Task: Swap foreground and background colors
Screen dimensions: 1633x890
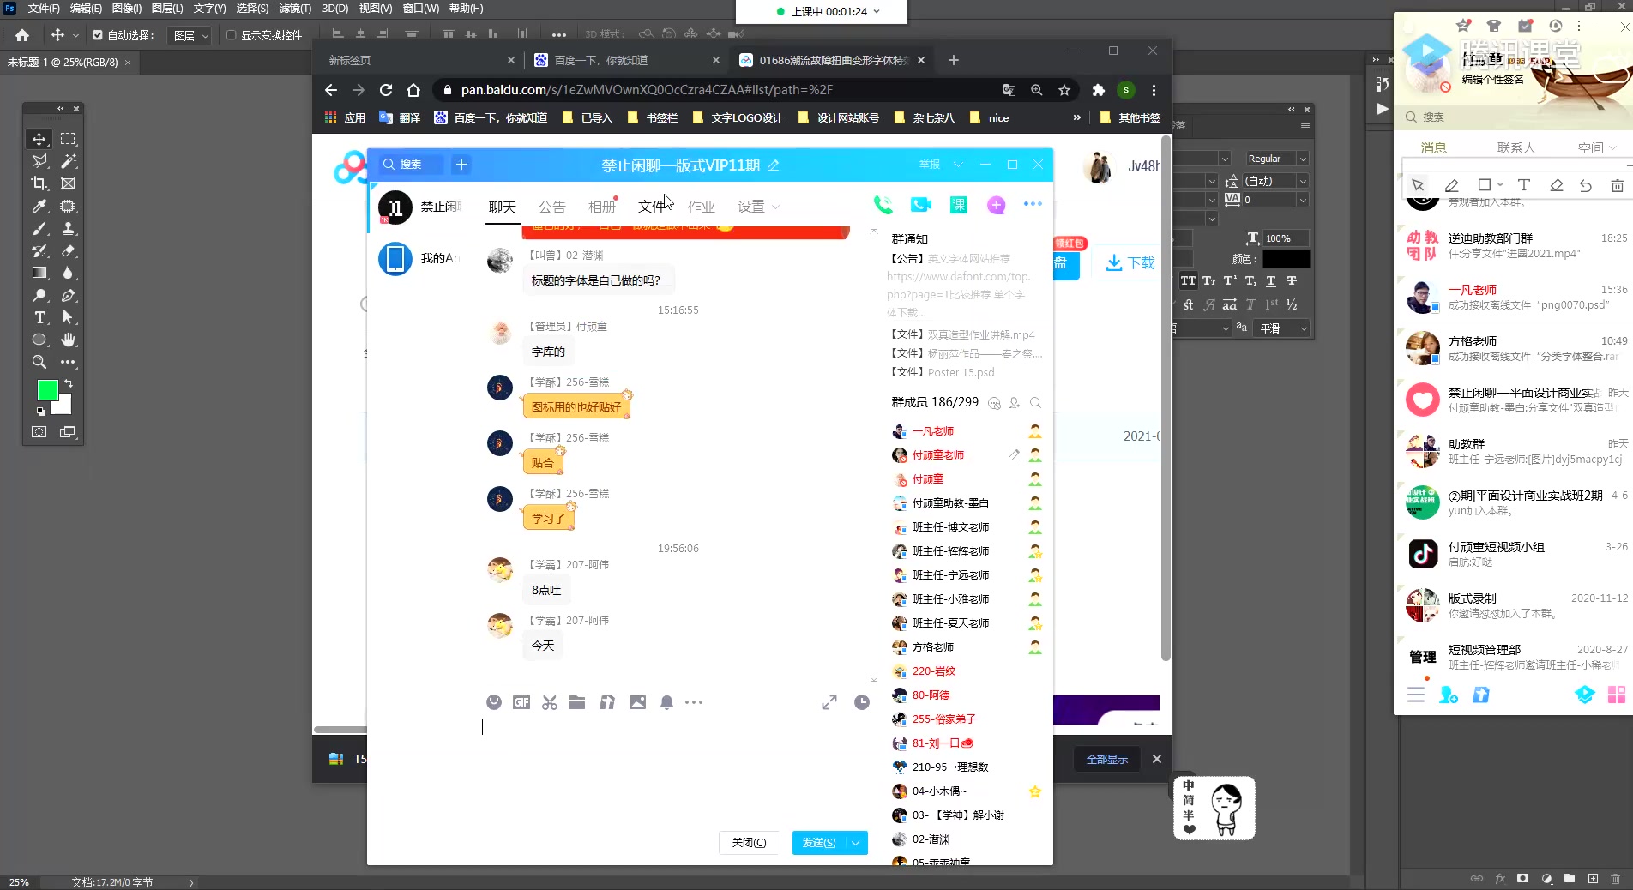Action: pyautogui.click(x=69, y=383)
